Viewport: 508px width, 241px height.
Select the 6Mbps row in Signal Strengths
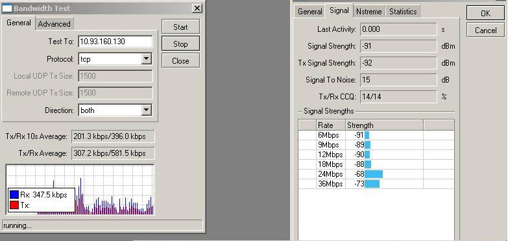pyautogui.click(x=376, y=135)
